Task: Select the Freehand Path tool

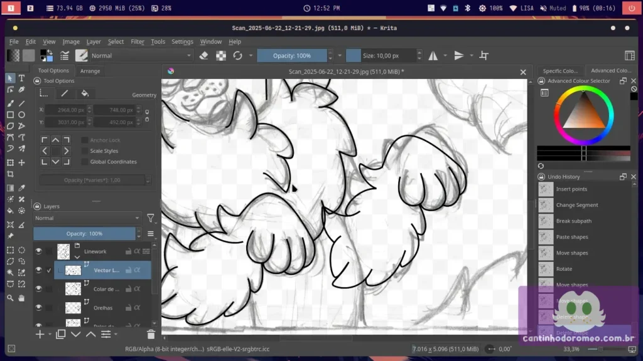Action: point(22,137)
